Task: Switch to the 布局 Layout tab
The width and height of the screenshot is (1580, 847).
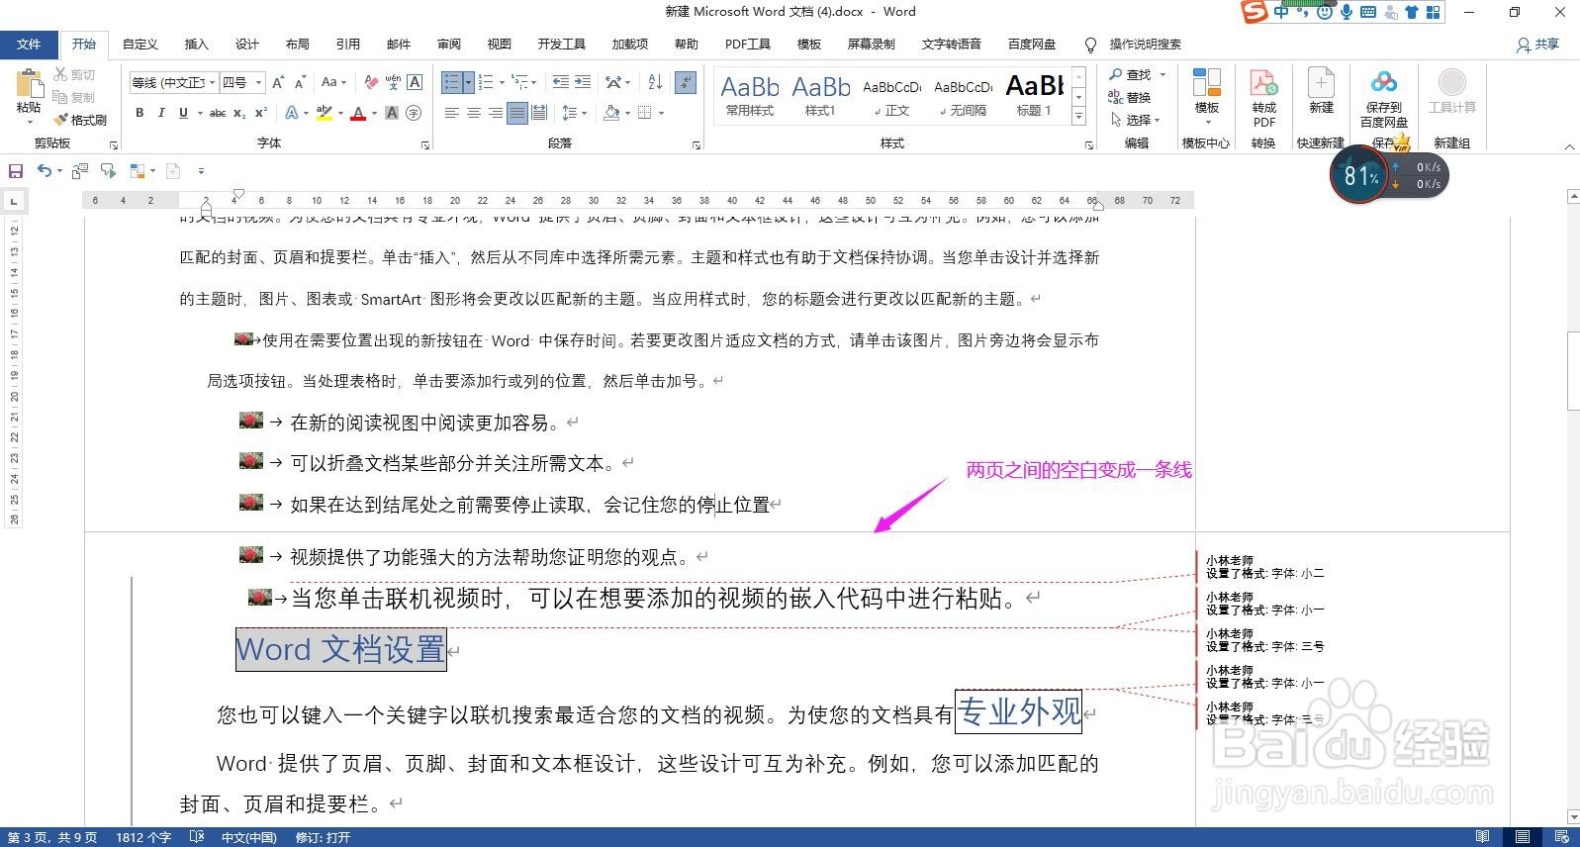Action: click(x=298, y=45)
